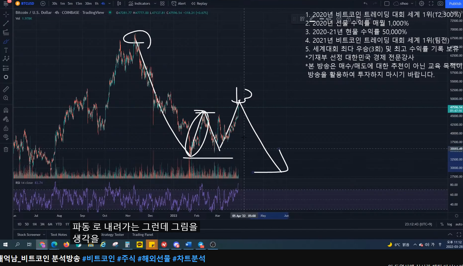Activate the zoom in tool
463x266 pixels.
click(6, 98)
